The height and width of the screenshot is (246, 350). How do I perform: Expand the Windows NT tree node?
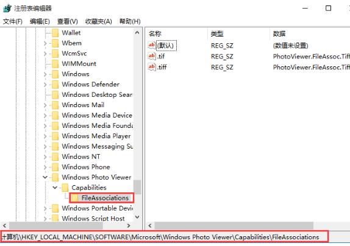click(x=45, y=156)
